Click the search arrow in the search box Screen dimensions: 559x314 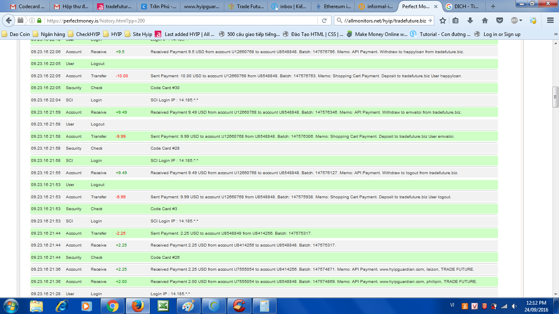[x=430, y=20]
